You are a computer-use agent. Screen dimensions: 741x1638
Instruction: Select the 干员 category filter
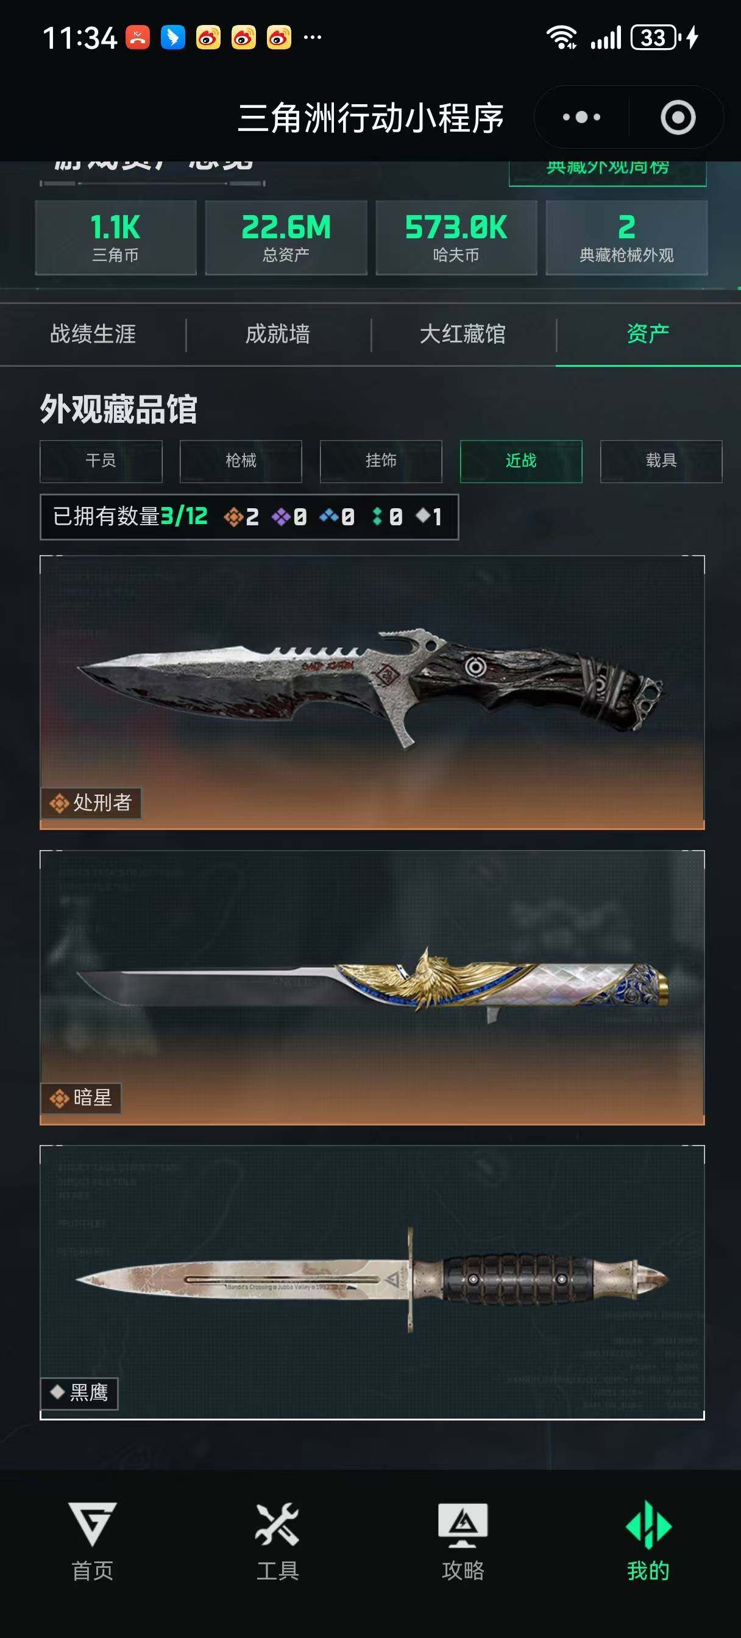pos(101,461)
